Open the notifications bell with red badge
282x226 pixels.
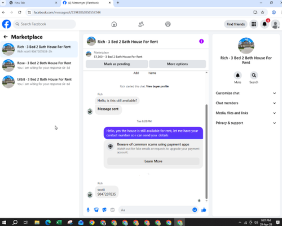pyautogui.click(x=265, y=24)
